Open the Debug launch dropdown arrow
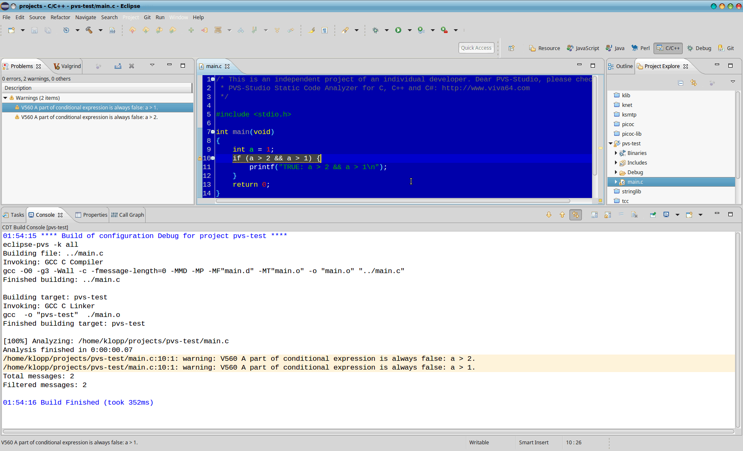Image resolution: width=743 pixels, height=451 pixels. 387,30
